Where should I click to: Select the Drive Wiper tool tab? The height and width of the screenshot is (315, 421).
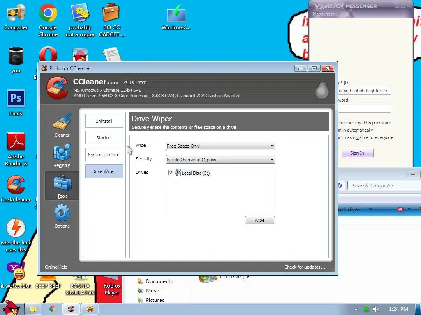(x=104, y=171)
